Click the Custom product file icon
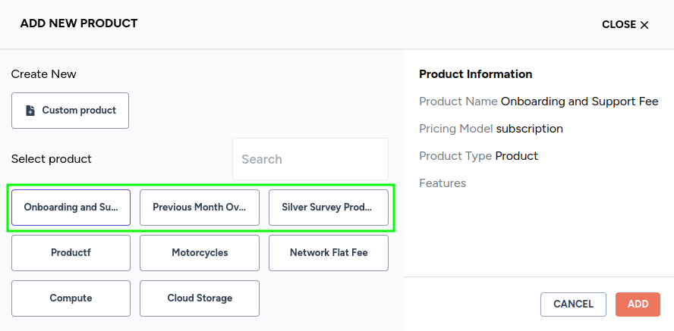 tap(30, 111)
